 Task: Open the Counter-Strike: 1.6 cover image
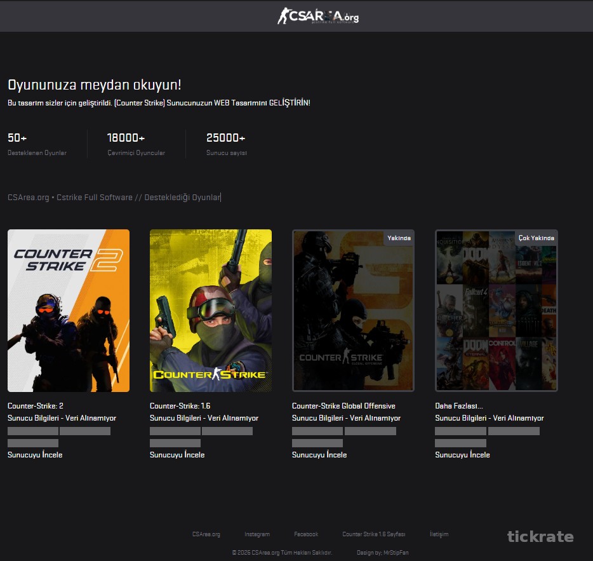(x=211, y=310)
